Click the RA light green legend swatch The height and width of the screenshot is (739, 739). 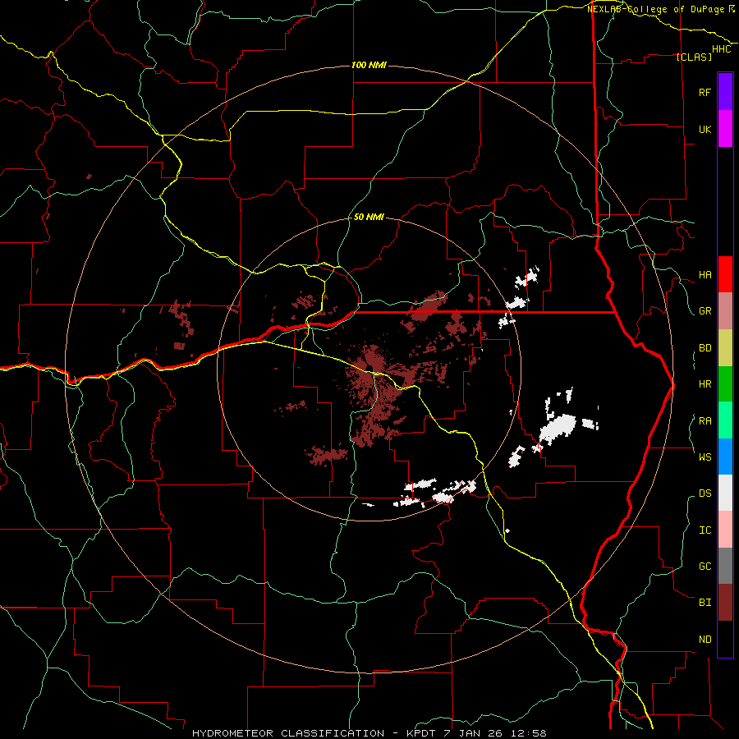[725, 420]
